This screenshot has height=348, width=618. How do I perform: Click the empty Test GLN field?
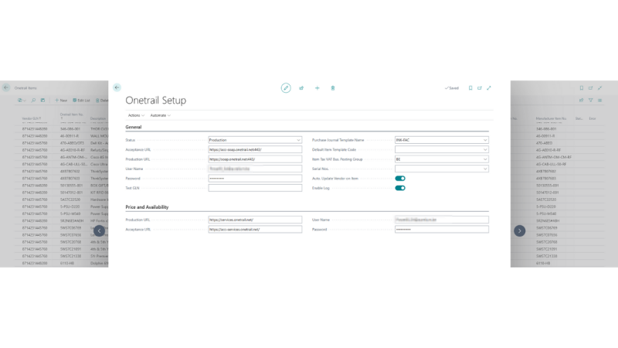255,188
